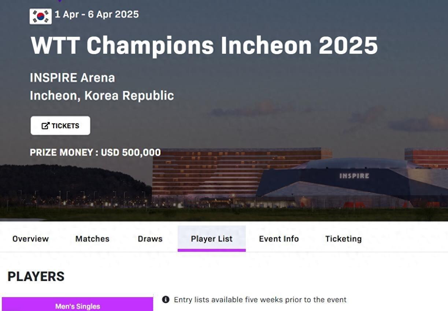View the Event Info tab
Screen dimensions: 448x311
279,239
